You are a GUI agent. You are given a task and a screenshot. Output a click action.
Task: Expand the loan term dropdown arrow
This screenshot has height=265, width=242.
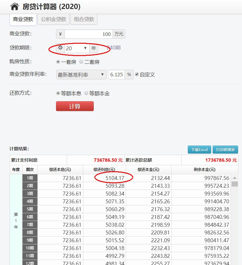point(85,48)
